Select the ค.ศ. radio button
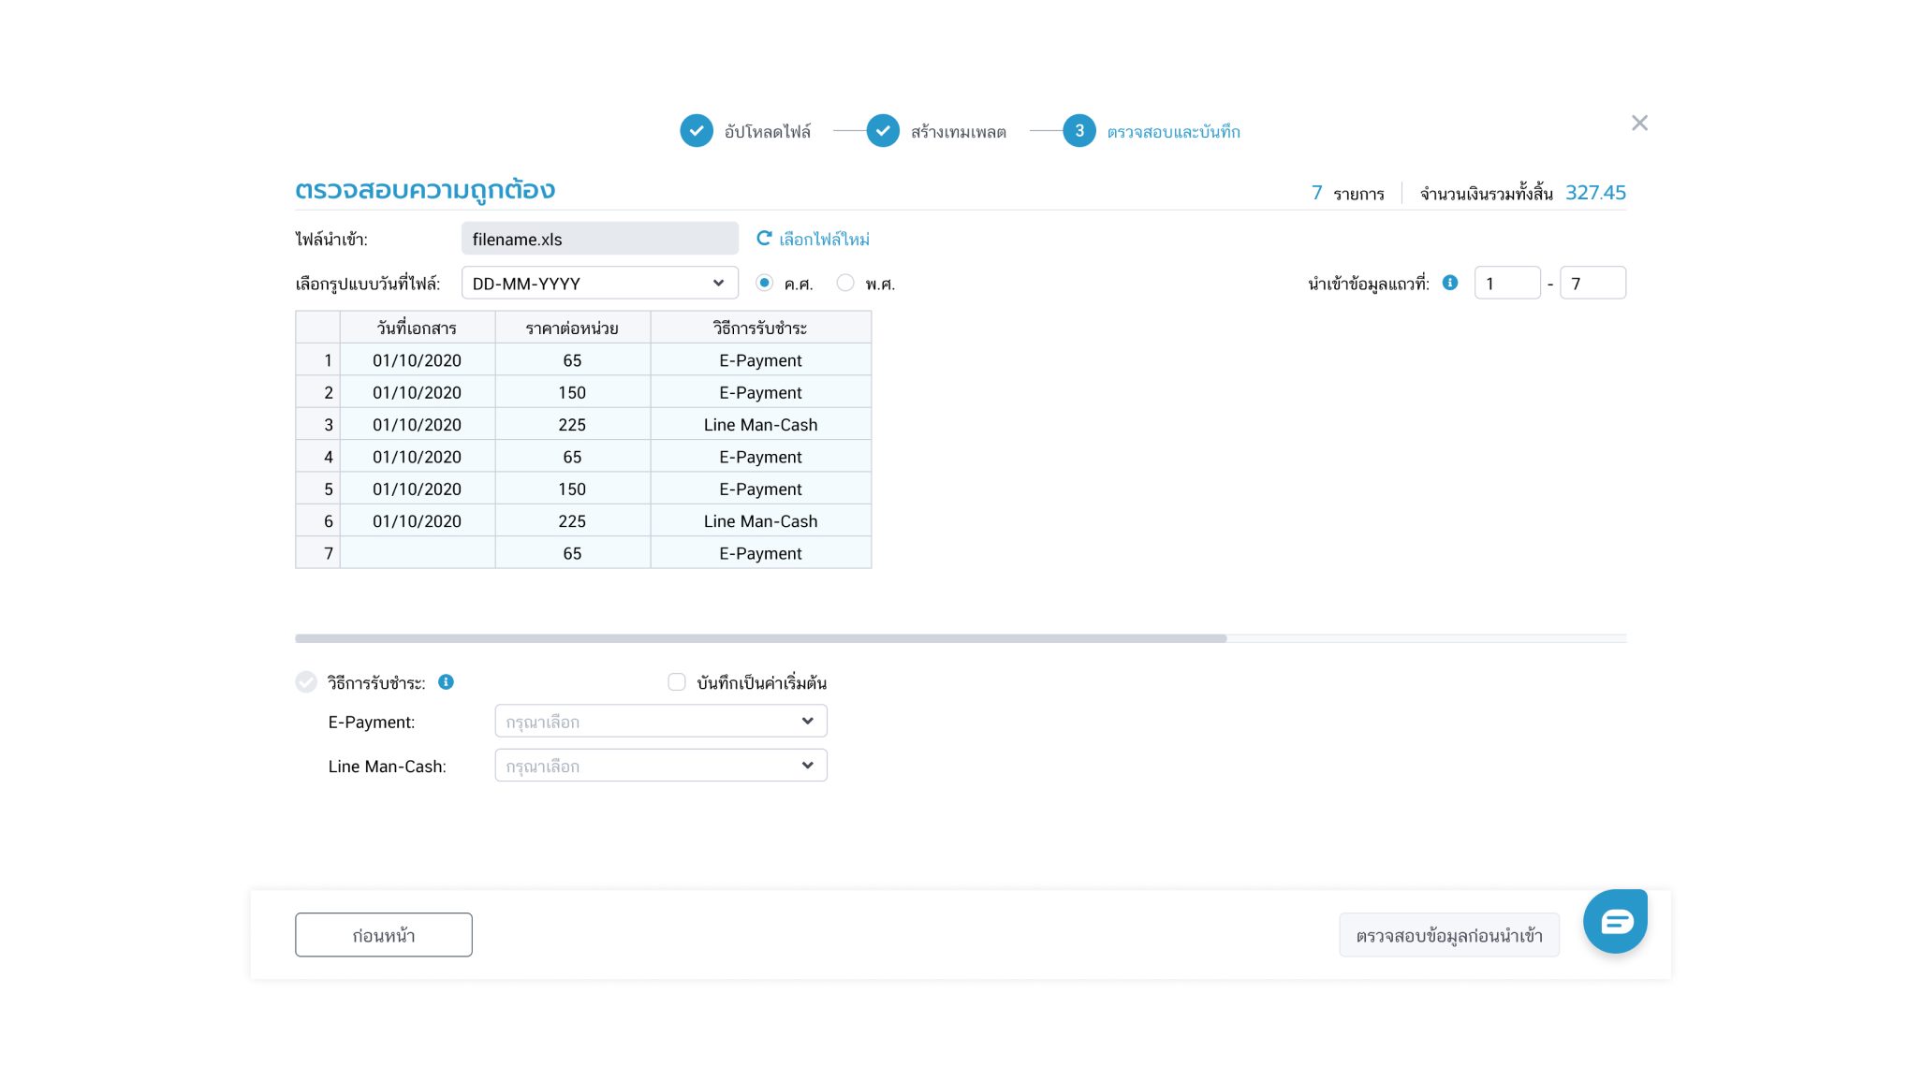Screen dimensions: 1922x1081 click(765, 283)
